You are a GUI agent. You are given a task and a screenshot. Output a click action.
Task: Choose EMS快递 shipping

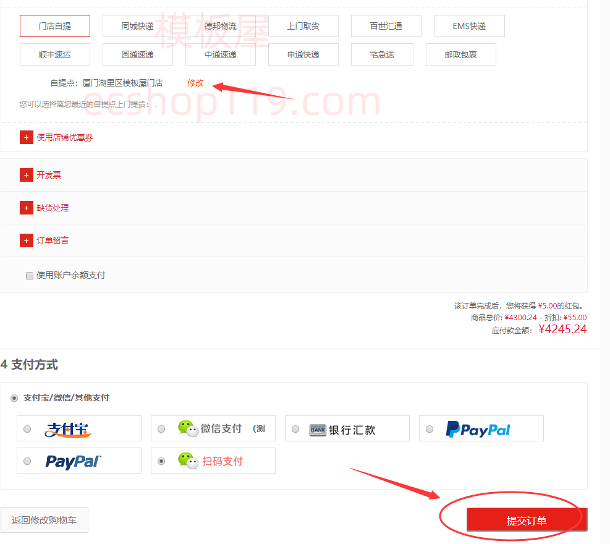click(x=469, y=26)
